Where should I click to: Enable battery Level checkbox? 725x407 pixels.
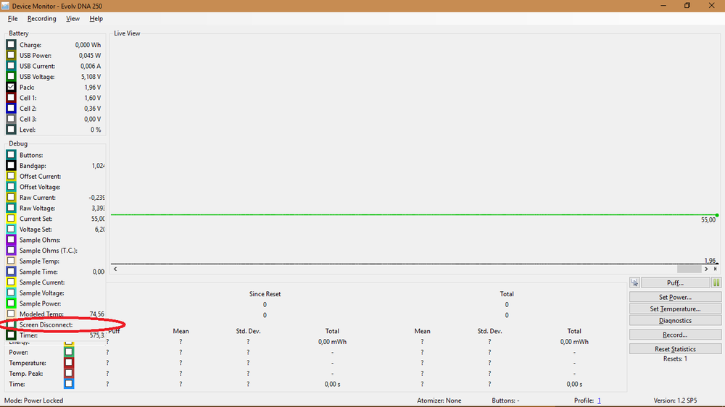[11, 130]
